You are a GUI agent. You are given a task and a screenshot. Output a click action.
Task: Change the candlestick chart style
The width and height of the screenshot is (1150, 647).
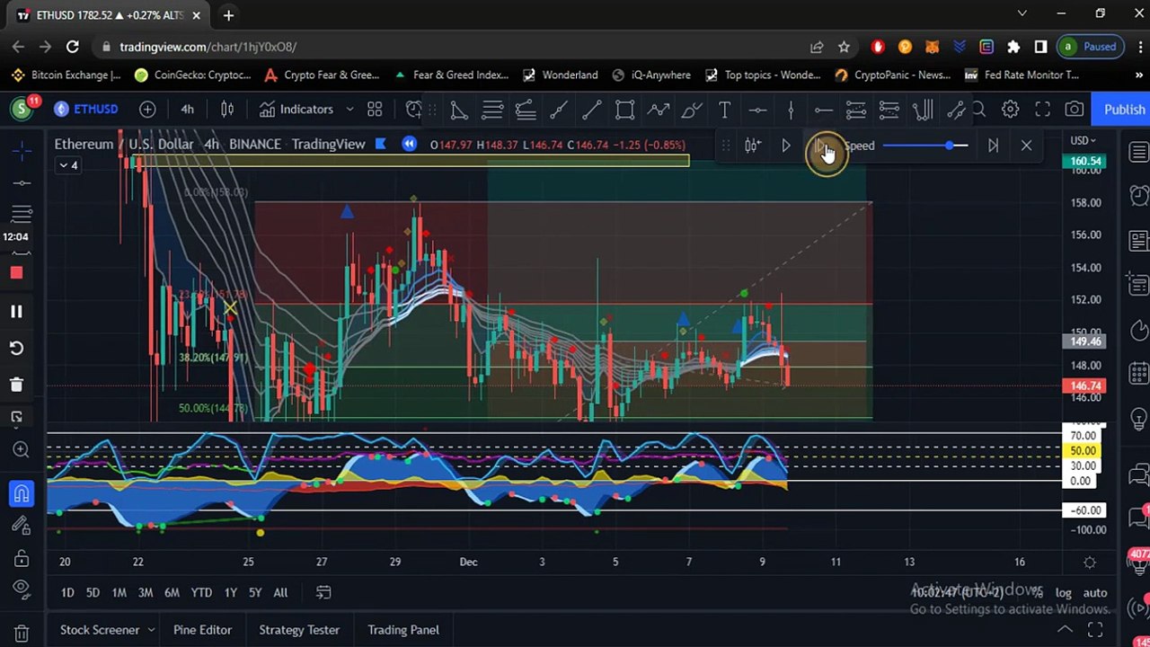coord(227,110)
